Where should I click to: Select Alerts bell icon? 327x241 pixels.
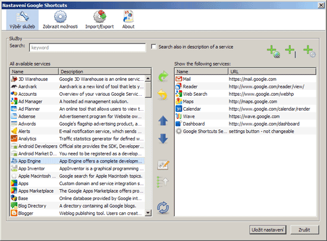[x=14, y=132]
